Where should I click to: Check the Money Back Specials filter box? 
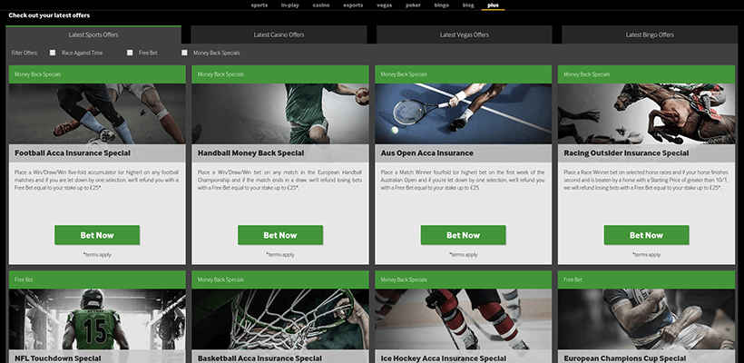click(x=184, y=53)
